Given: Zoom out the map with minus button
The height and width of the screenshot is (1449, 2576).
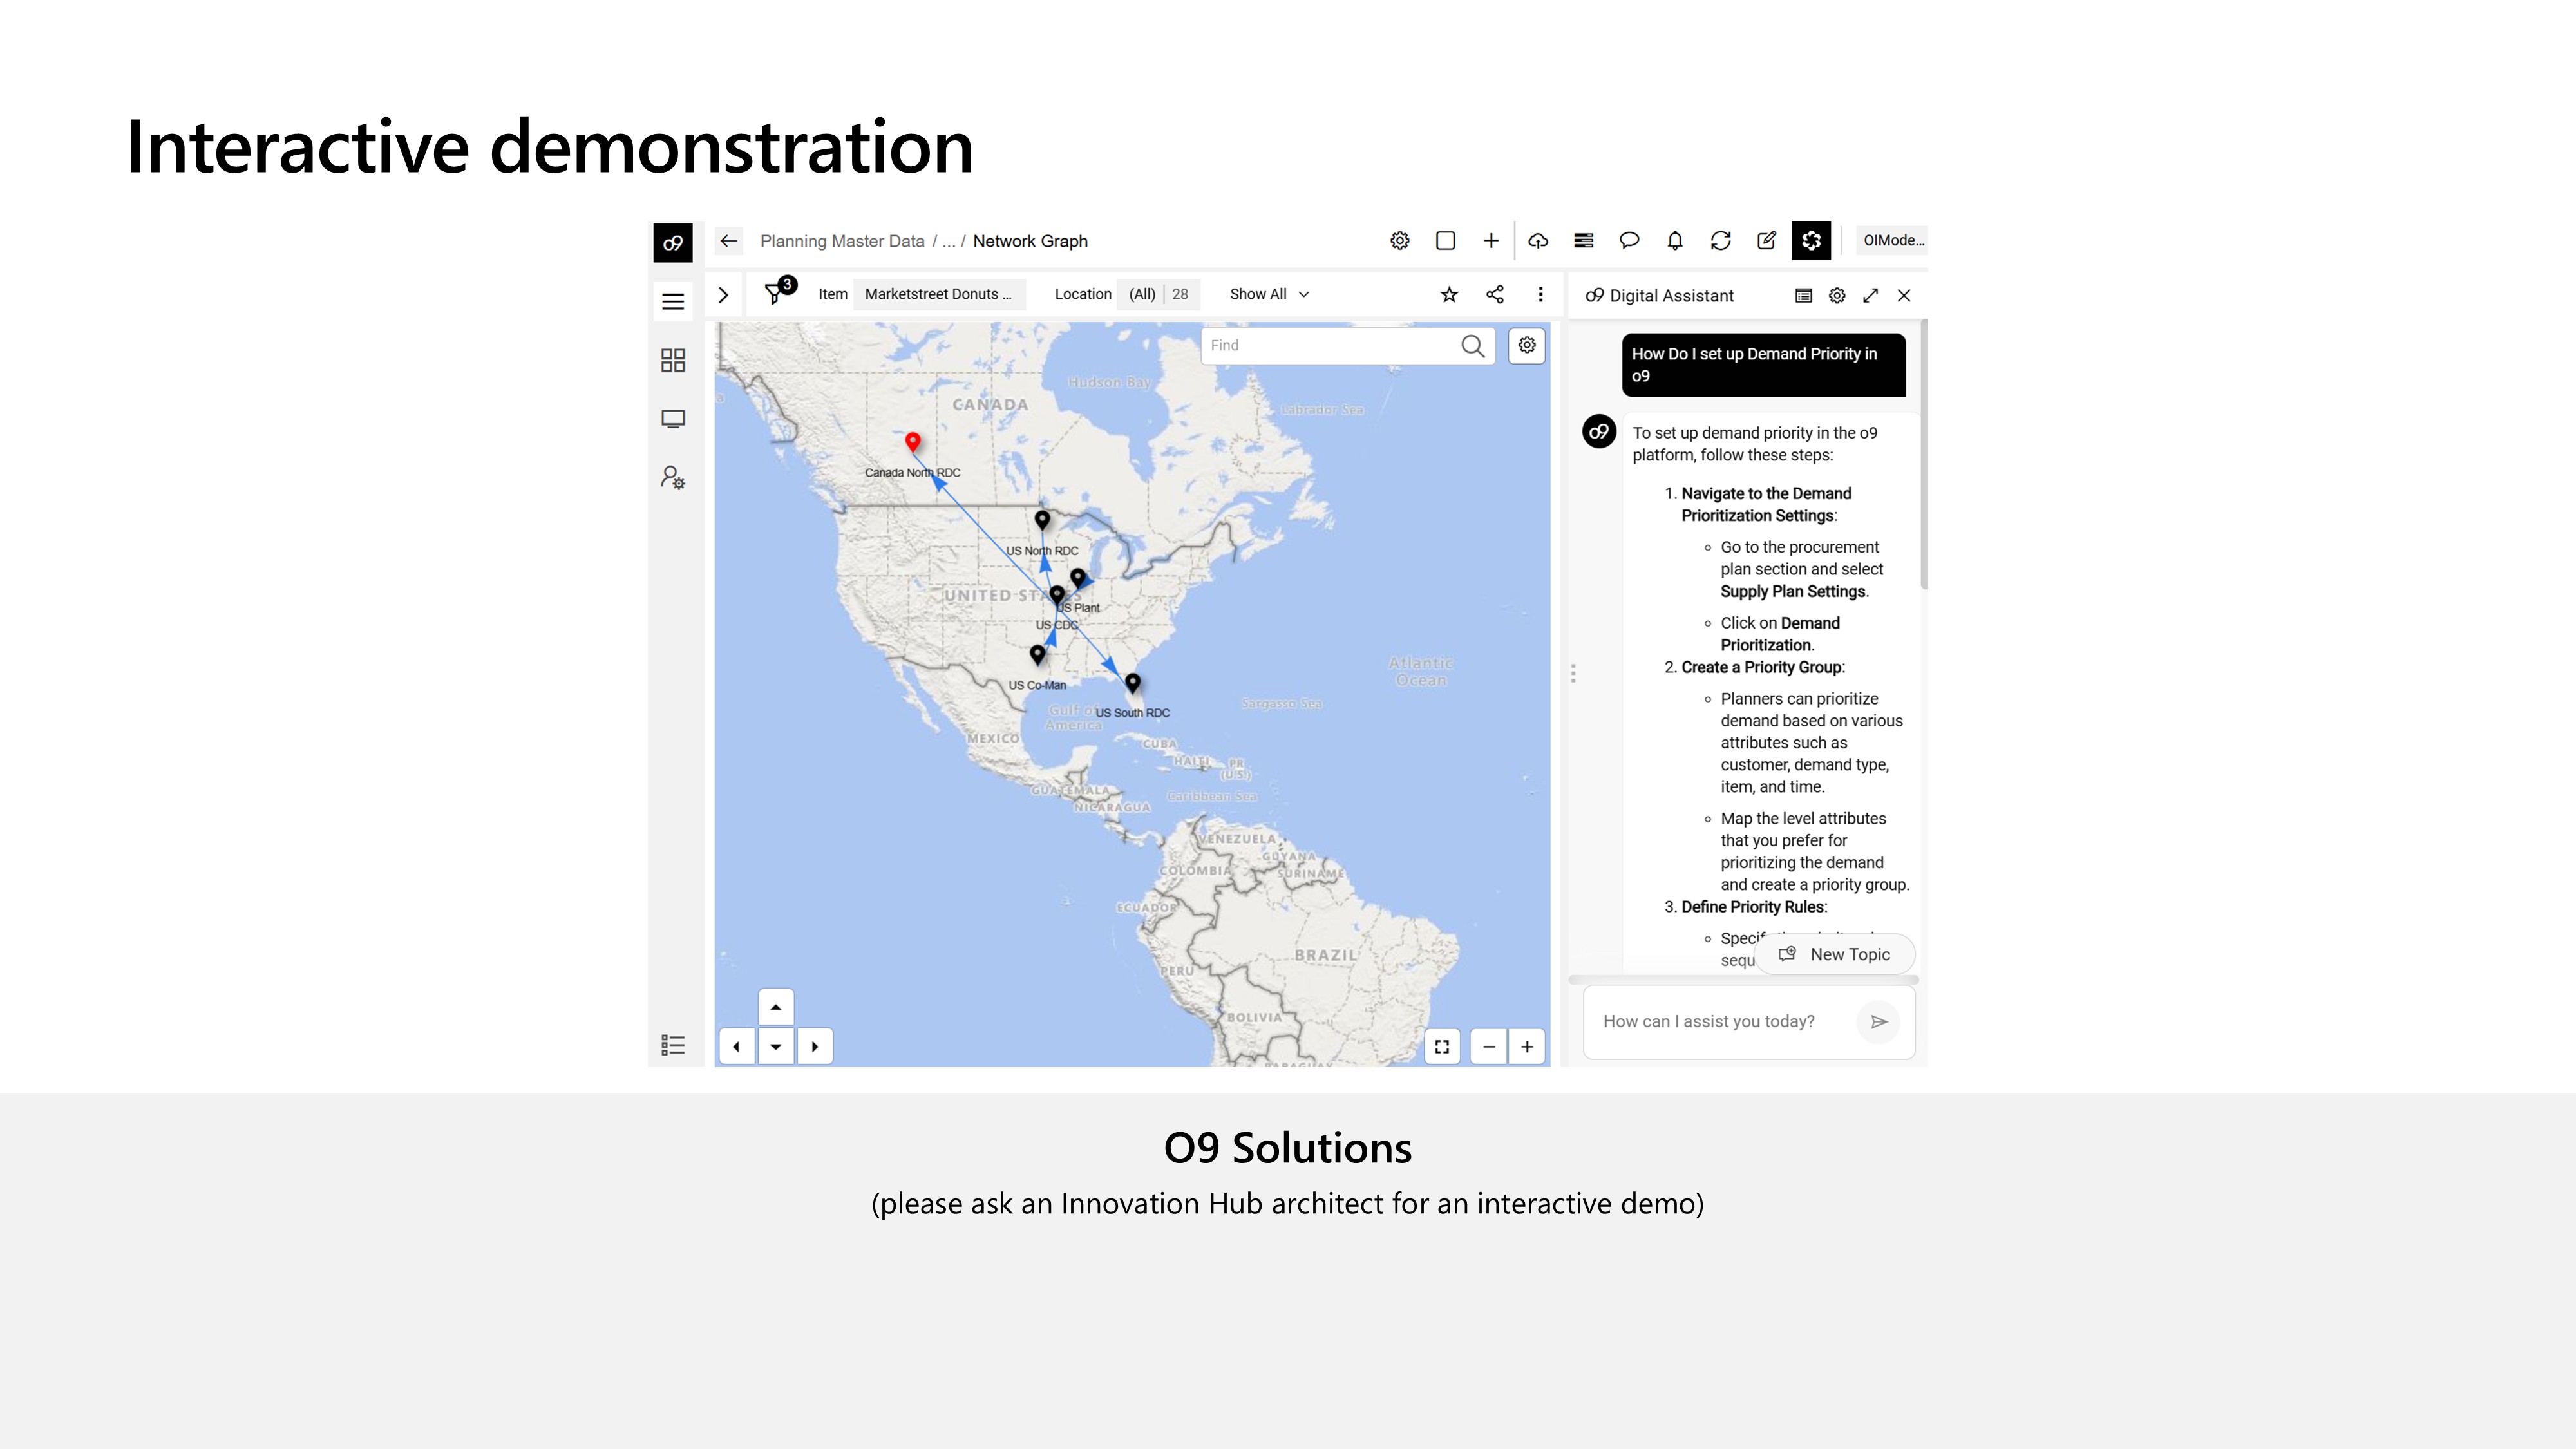Looking at the screenshot, I should (x=1489, y=1046).
